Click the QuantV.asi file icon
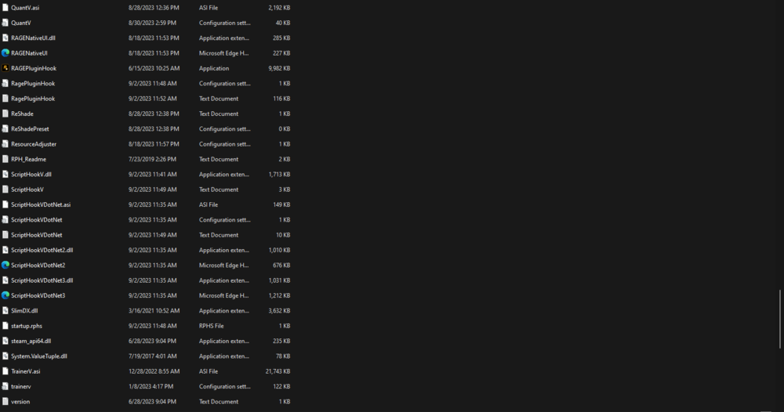784x412 pixels. [5, 7]
